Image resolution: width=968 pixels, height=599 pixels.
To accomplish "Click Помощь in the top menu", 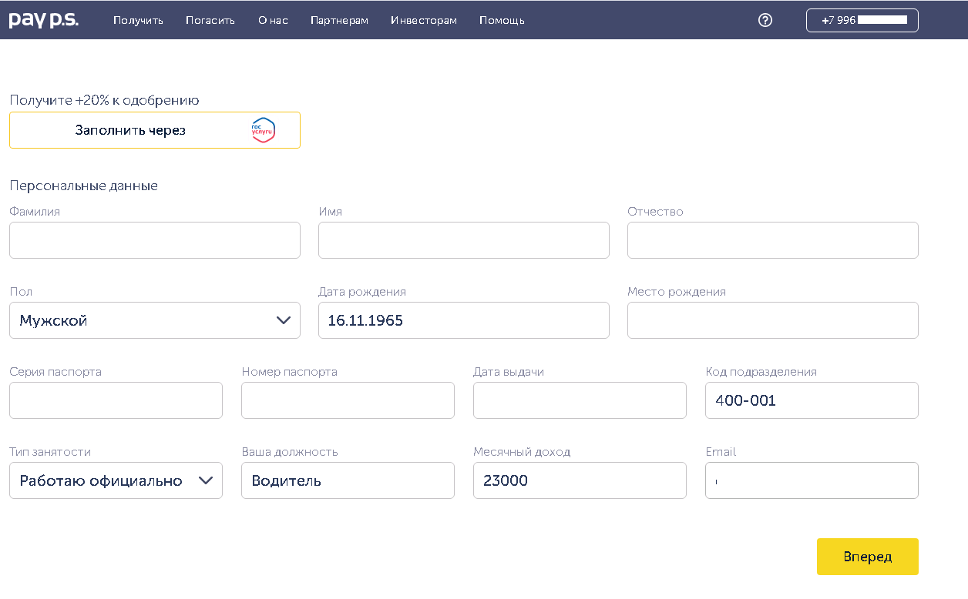I will click(502, 20).
